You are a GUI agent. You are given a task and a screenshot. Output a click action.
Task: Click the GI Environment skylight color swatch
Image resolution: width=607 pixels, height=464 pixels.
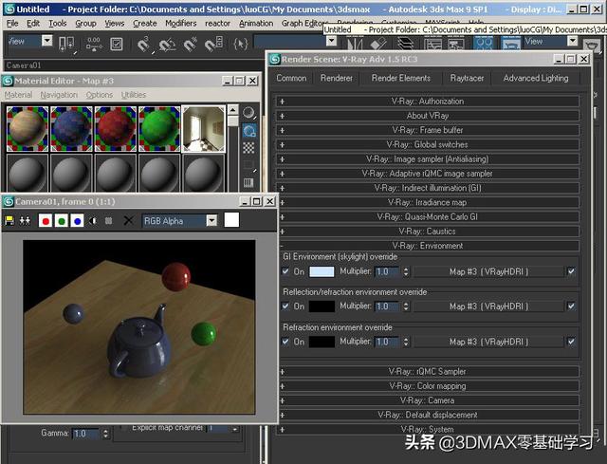[322, 271]
